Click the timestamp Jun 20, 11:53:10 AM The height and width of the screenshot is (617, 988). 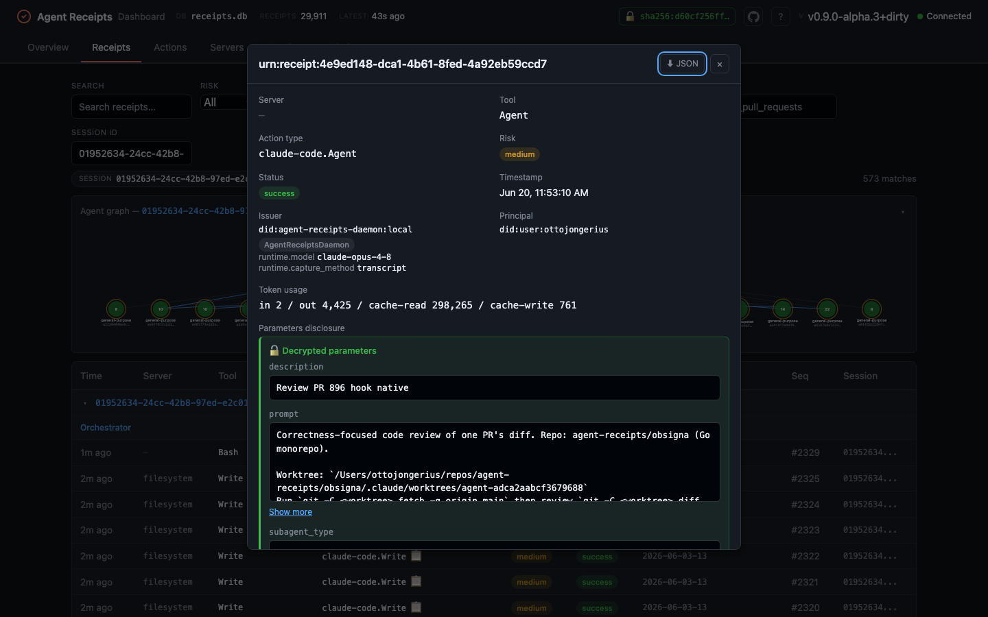[x=544, y=193]
